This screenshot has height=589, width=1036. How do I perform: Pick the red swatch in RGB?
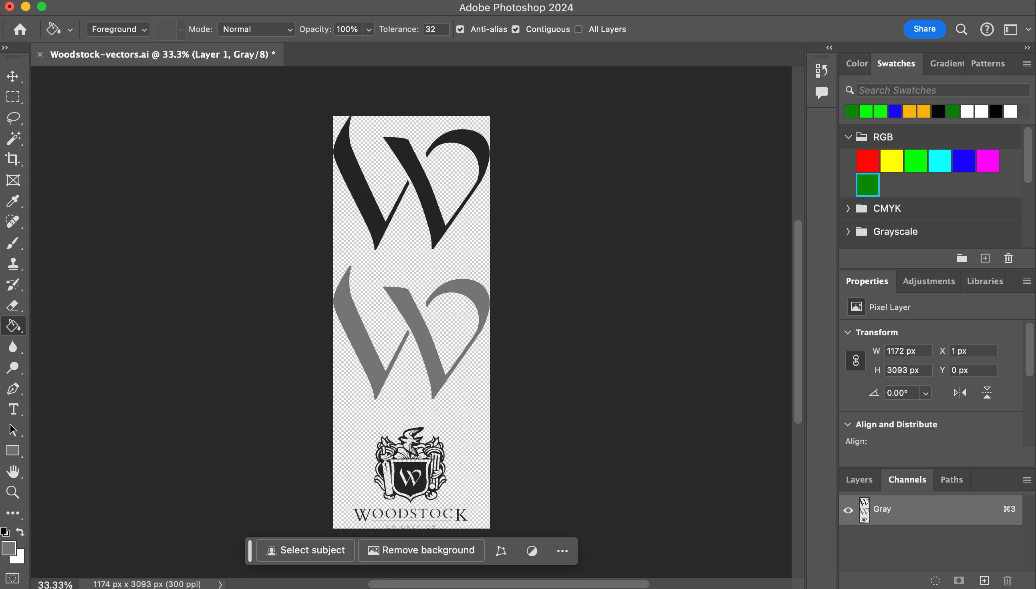tap(867, 160)
